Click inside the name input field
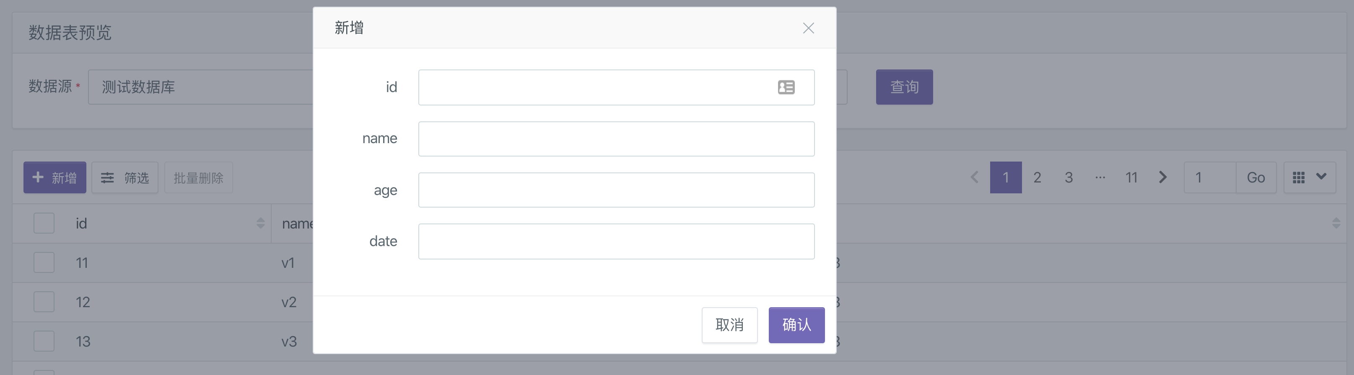1354x375 pixels. click(617, 139)
